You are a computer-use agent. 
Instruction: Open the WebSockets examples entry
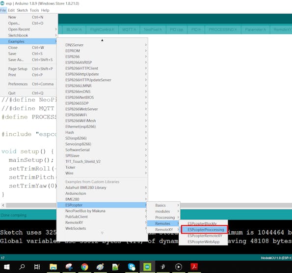(x=102, y=228)
